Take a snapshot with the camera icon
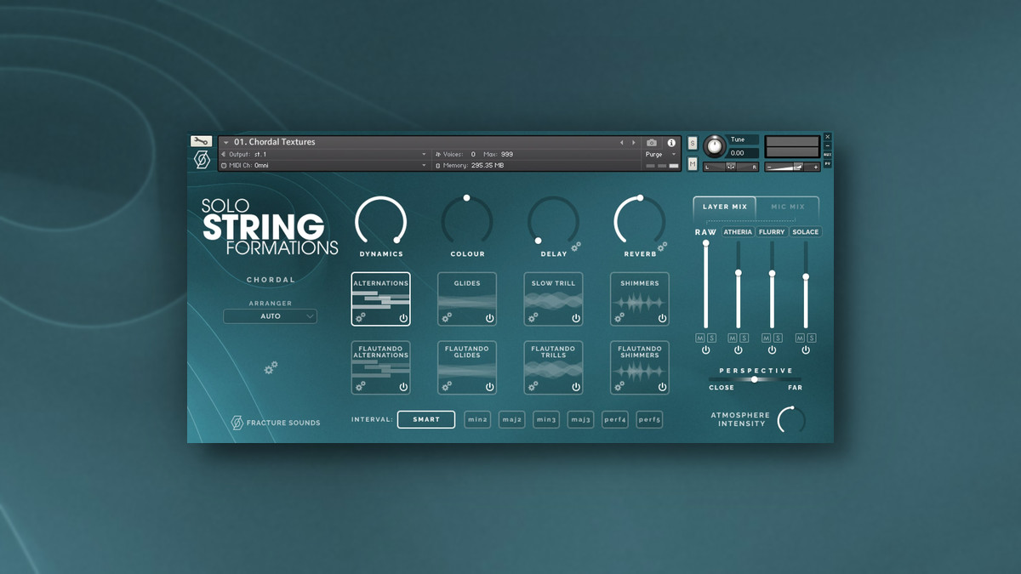1021x574 pixels. (x=652, y=143)
